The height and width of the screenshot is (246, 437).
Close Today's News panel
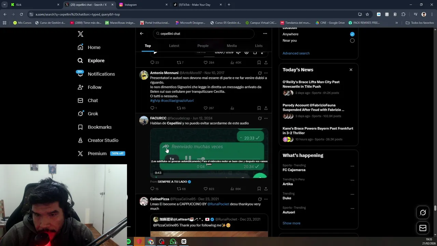point(351,70)
